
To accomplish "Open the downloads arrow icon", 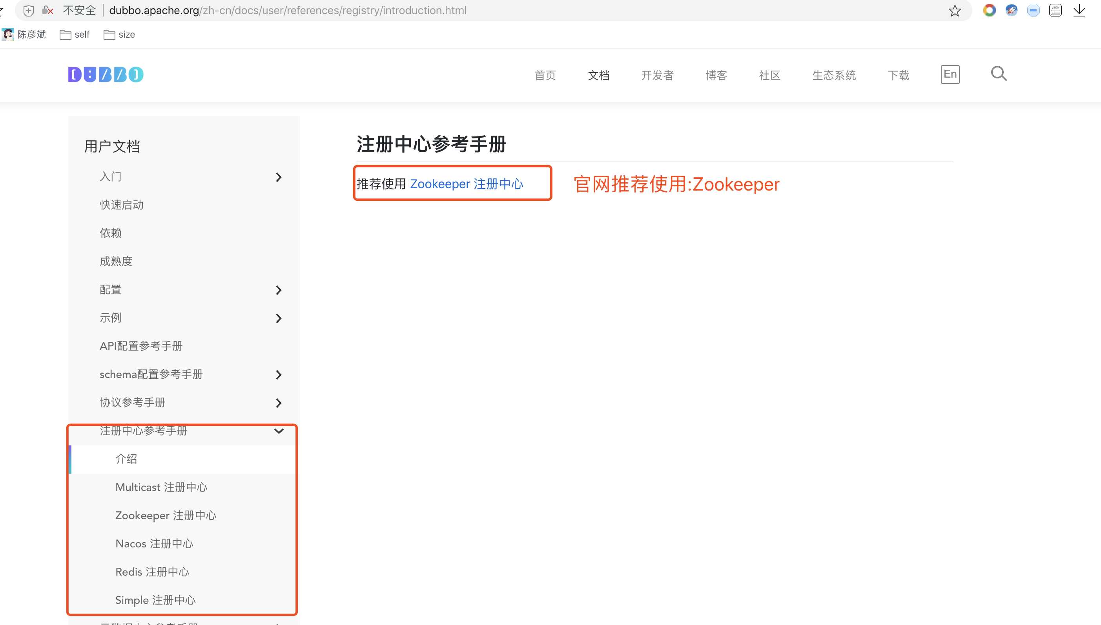I will click(x=1079, y=10).
